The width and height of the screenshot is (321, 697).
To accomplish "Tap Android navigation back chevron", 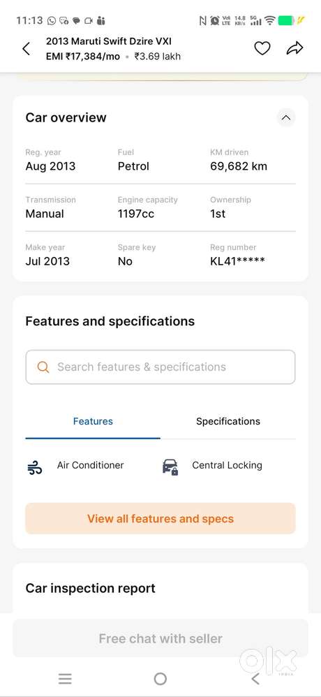I will [x=255, y=678].
